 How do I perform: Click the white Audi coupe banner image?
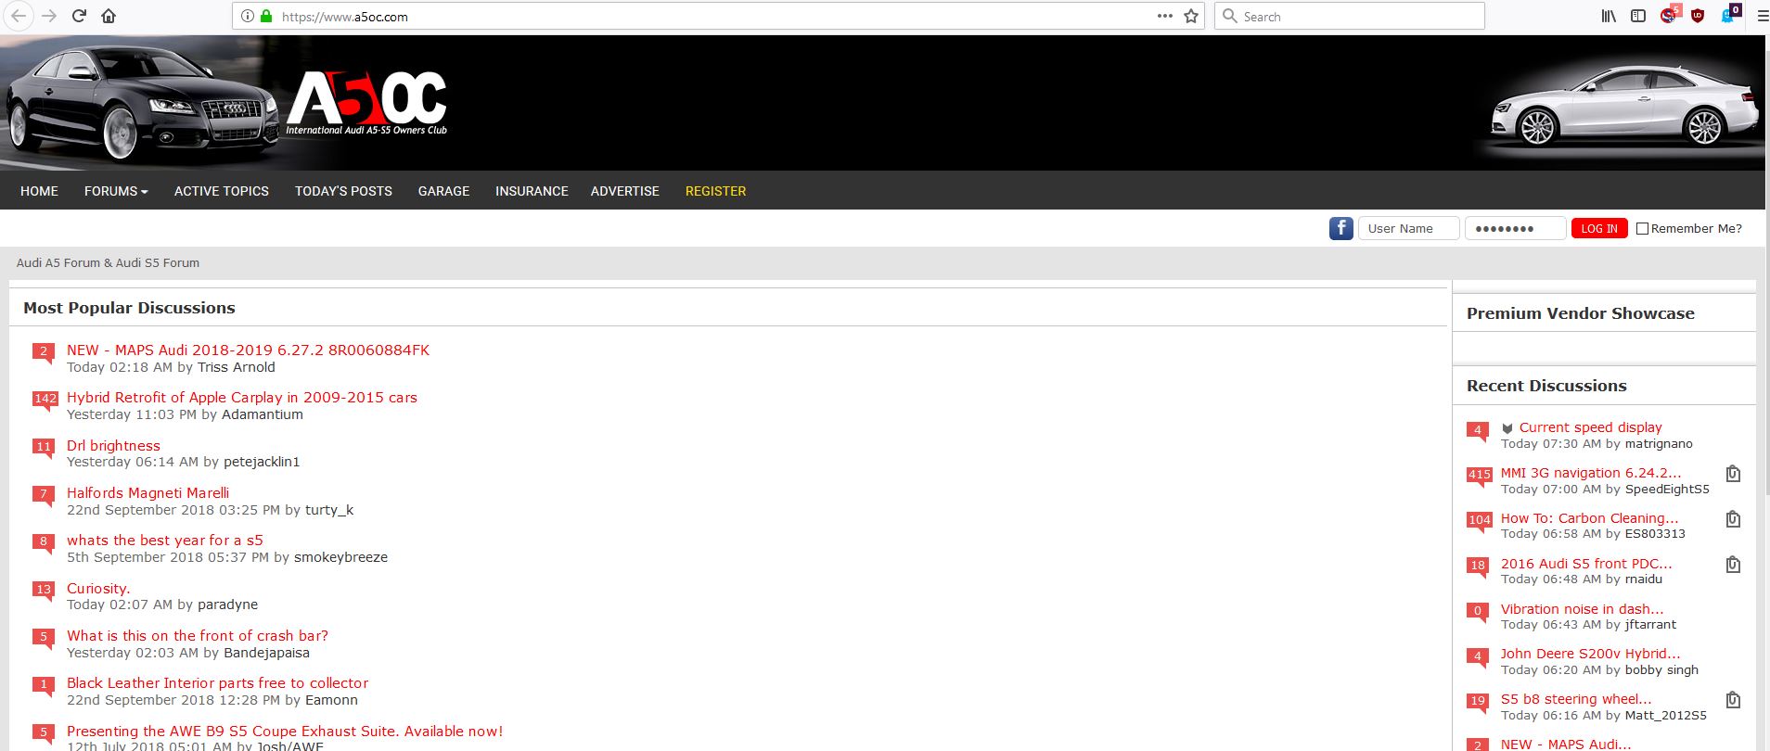1622,104
